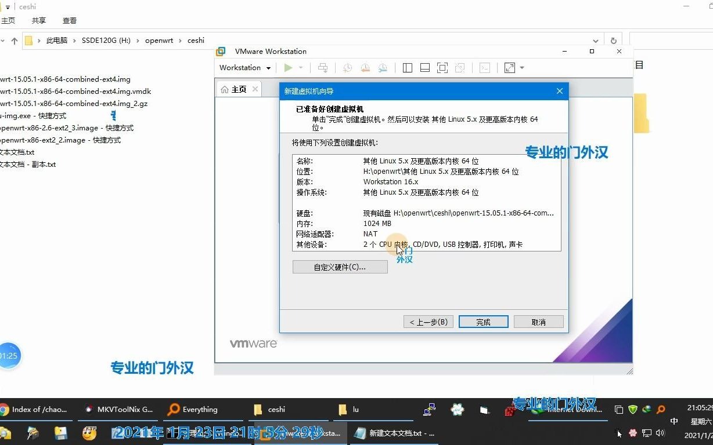
Task: Click openwrt in the address breadcrumb
Action: [159, 41]
